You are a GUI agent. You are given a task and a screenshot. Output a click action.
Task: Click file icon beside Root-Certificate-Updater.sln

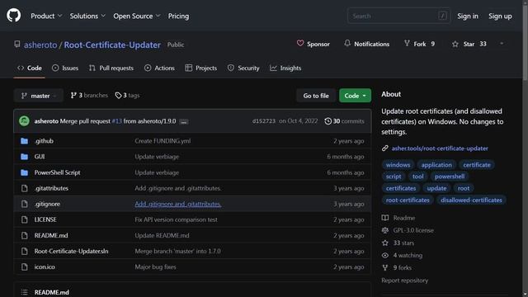[x=24, y=251]
